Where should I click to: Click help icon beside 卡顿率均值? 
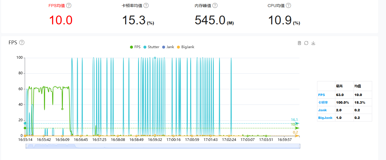click(146, 6)
